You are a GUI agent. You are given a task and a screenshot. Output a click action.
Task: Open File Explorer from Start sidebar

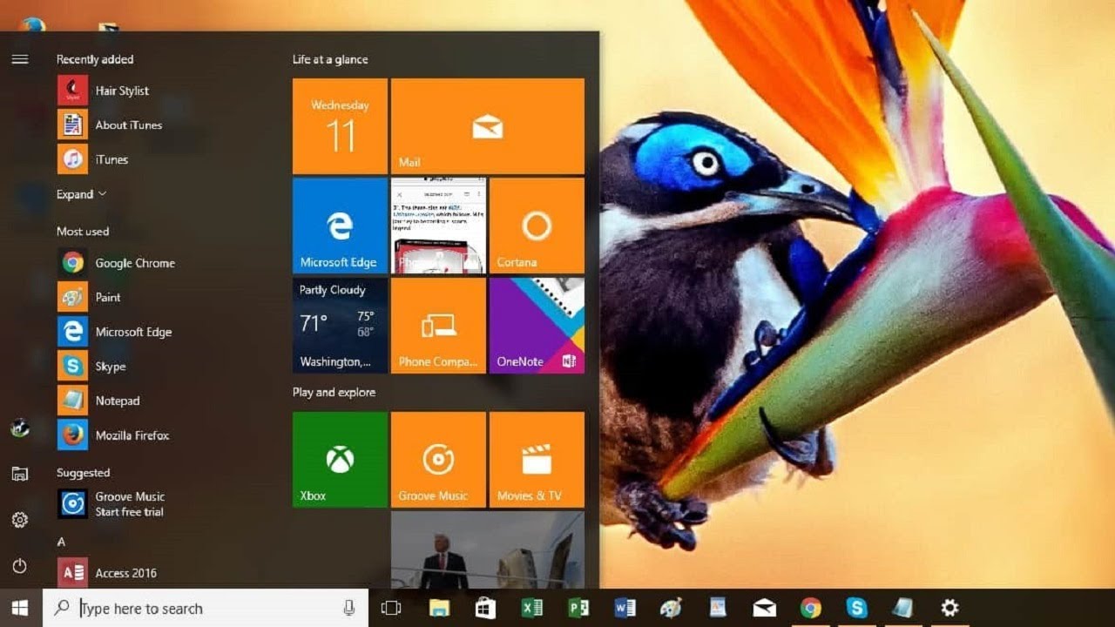pyautogui.click(x=19, y=474)
